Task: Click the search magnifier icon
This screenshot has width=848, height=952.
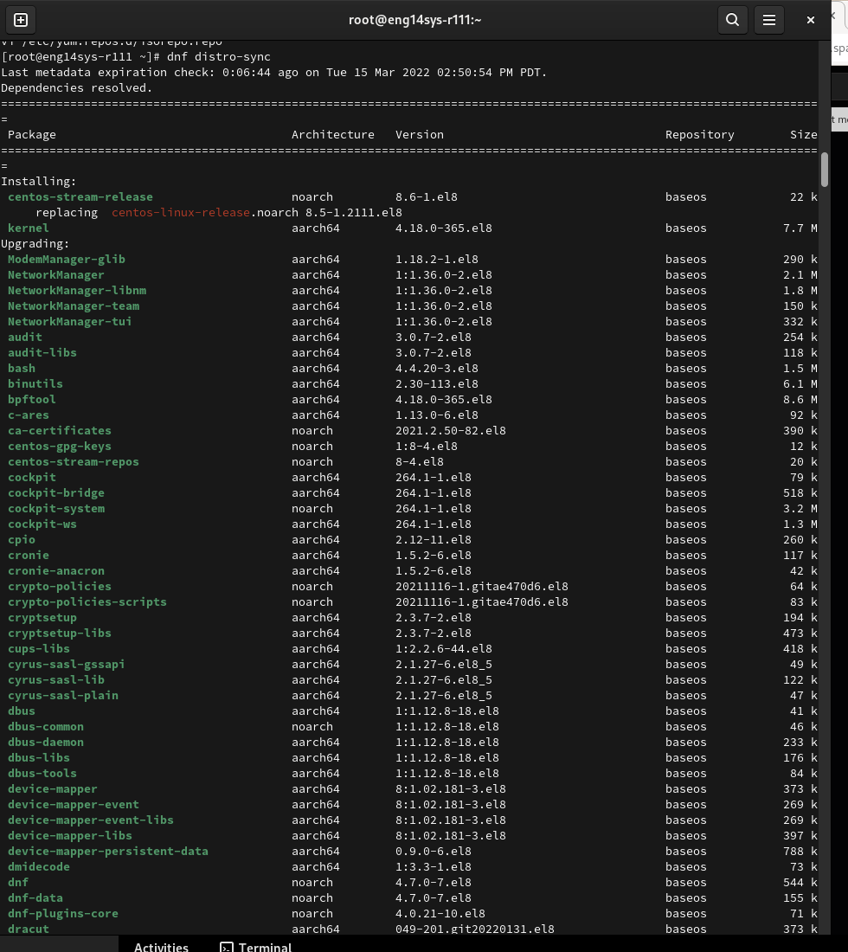Action: pyautogui.click(x=732, y=19)
